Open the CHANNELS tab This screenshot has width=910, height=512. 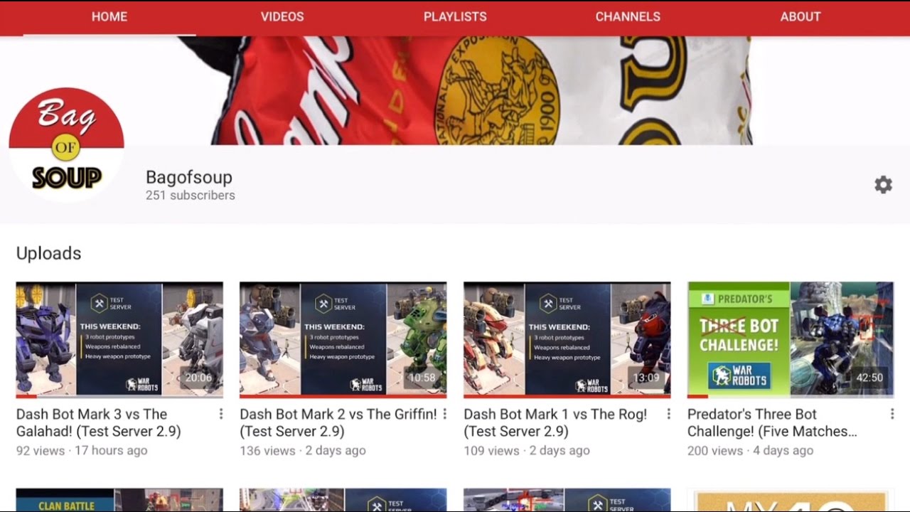(628, 16)
